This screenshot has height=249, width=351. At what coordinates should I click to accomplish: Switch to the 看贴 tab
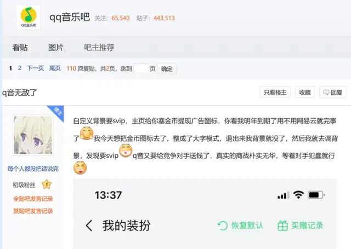20,48
